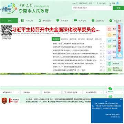
Task: Click the 投资东莞 hexagon icon
Action: coord(111,21)
